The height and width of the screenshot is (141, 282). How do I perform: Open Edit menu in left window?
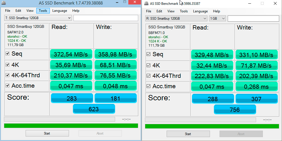pos(18,11)
